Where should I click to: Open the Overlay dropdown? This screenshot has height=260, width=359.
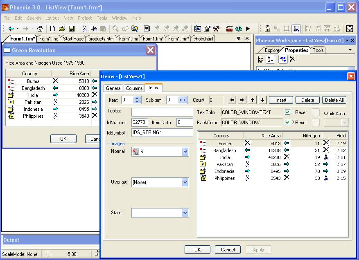pos(185,182)
